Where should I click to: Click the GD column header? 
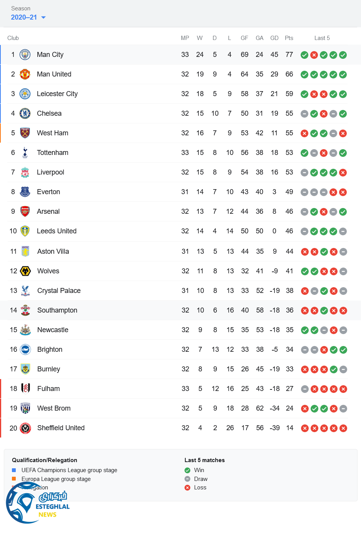(x=274, y=38)
